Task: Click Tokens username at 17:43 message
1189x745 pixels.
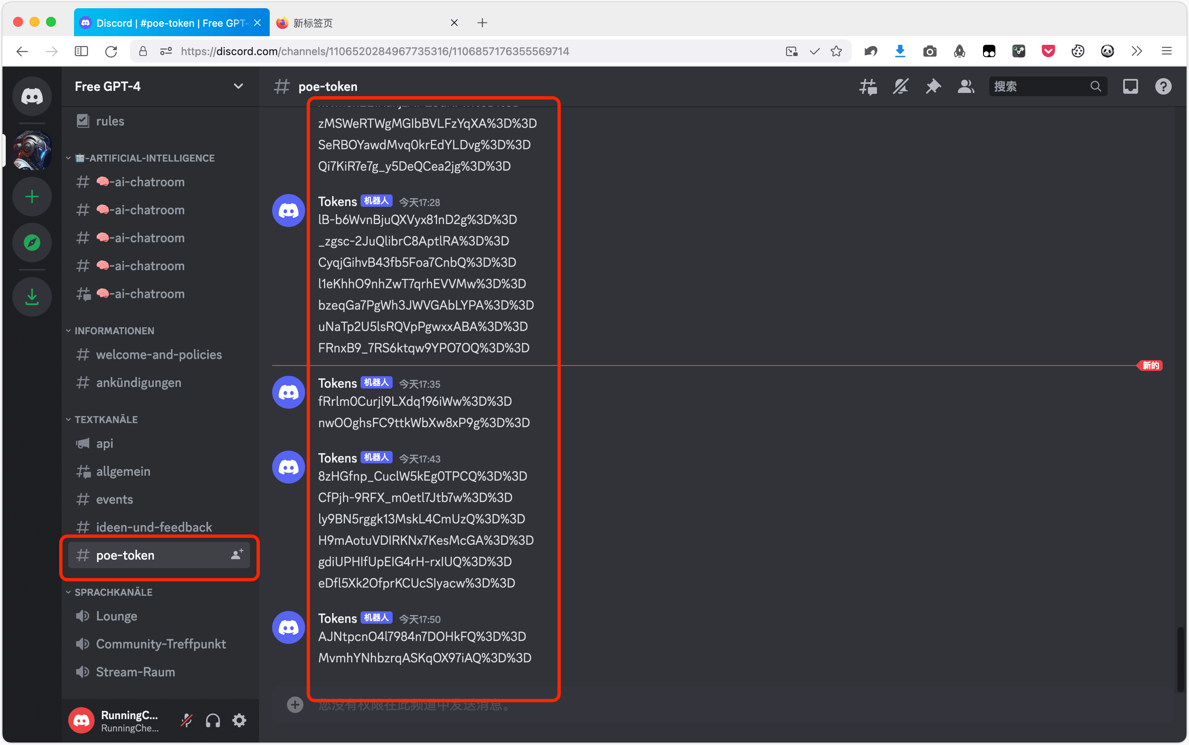Action: (x=338, y=458)
